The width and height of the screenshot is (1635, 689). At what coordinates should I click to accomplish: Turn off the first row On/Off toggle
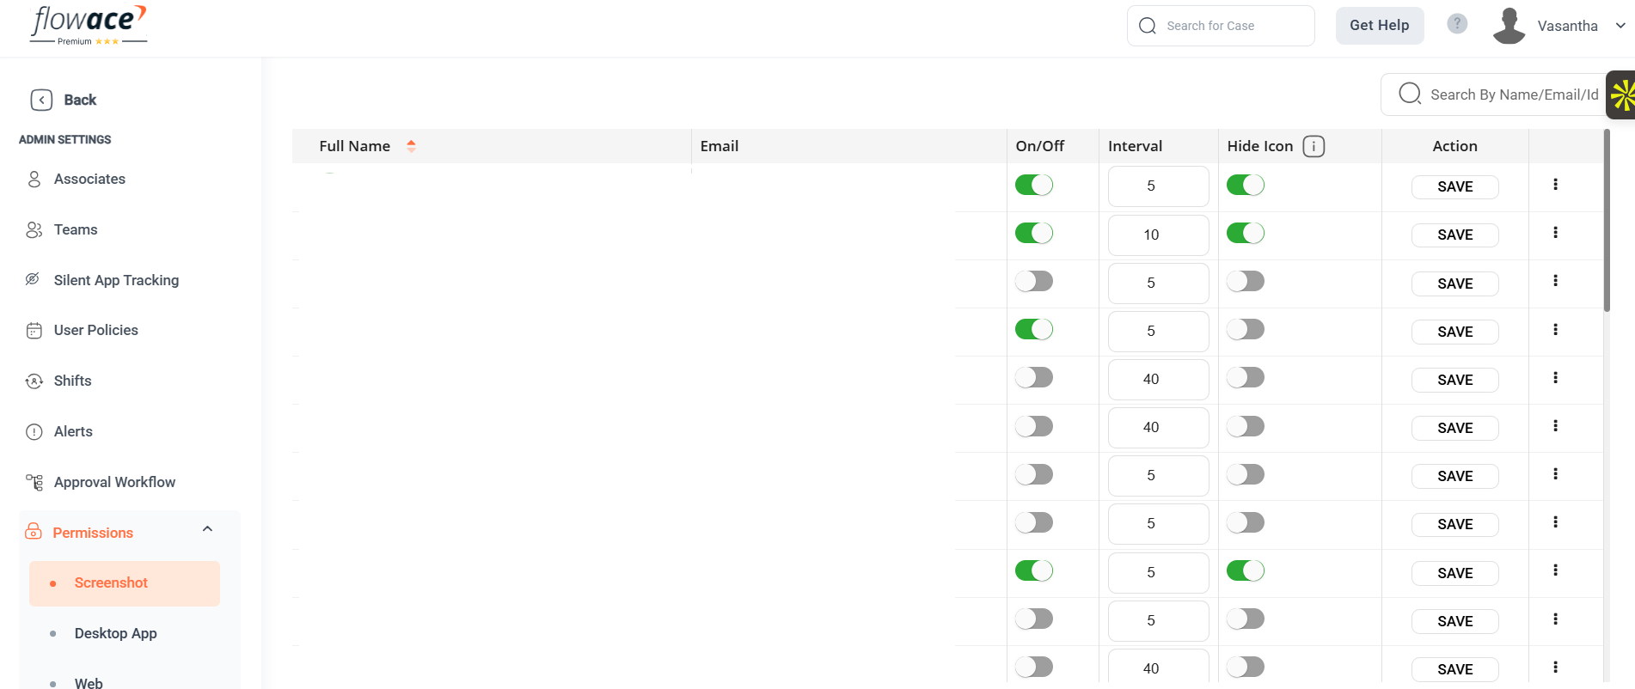coord(1033,185)
